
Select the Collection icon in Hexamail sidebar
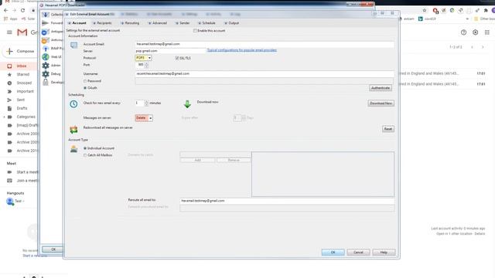(x=46, y=15)
